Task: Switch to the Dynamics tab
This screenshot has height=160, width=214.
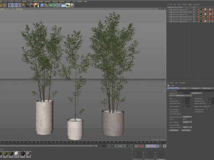Action: click(x=195, y=88)
